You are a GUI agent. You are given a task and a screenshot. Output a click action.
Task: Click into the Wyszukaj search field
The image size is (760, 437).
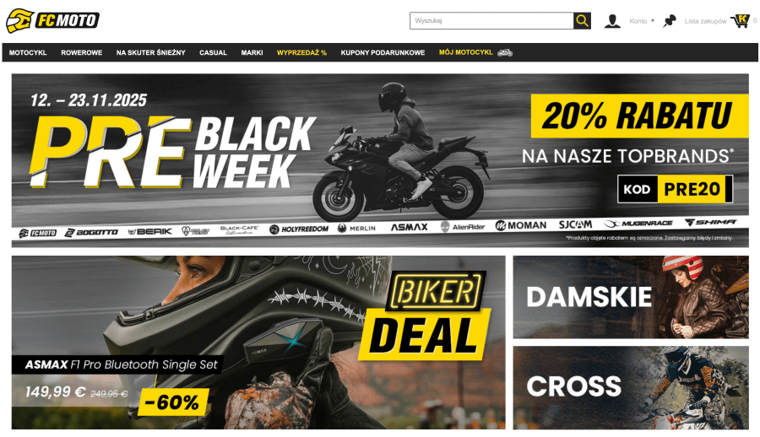pyautogui.click(x=491, y=21)
